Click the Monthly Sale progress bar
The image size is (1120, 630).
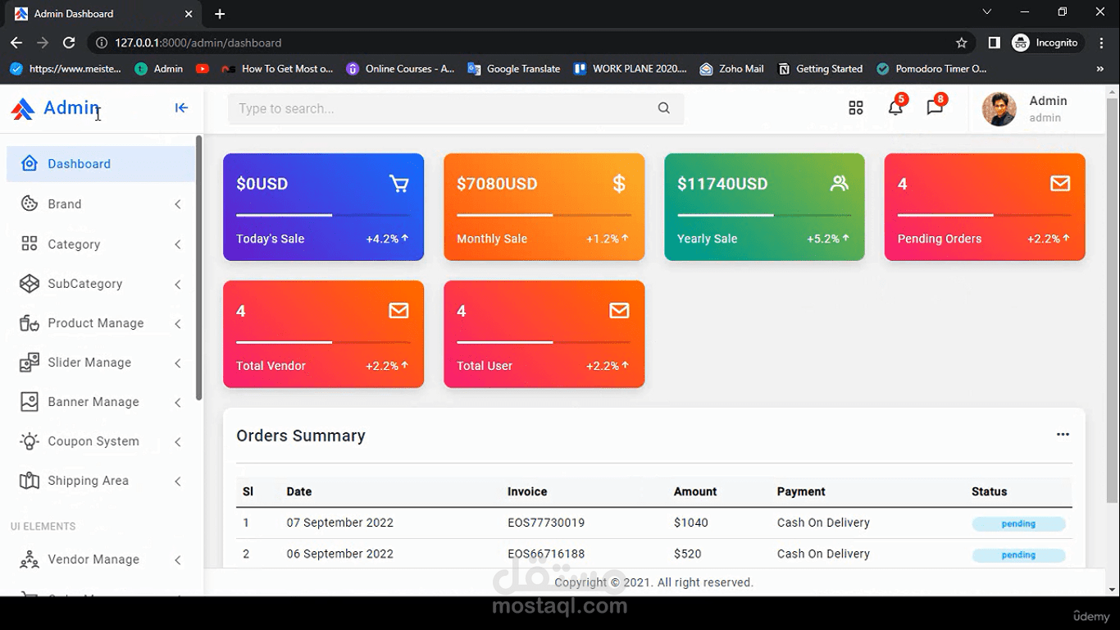coord(544,215)
